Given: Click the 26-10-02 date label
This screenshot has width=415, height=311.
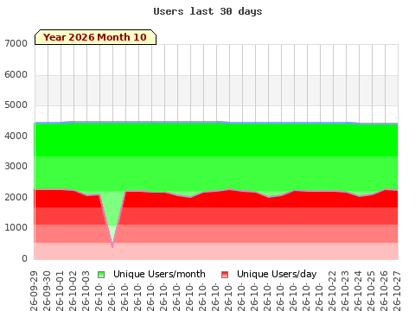Looking at the screenshot, I should pos(73,291).
